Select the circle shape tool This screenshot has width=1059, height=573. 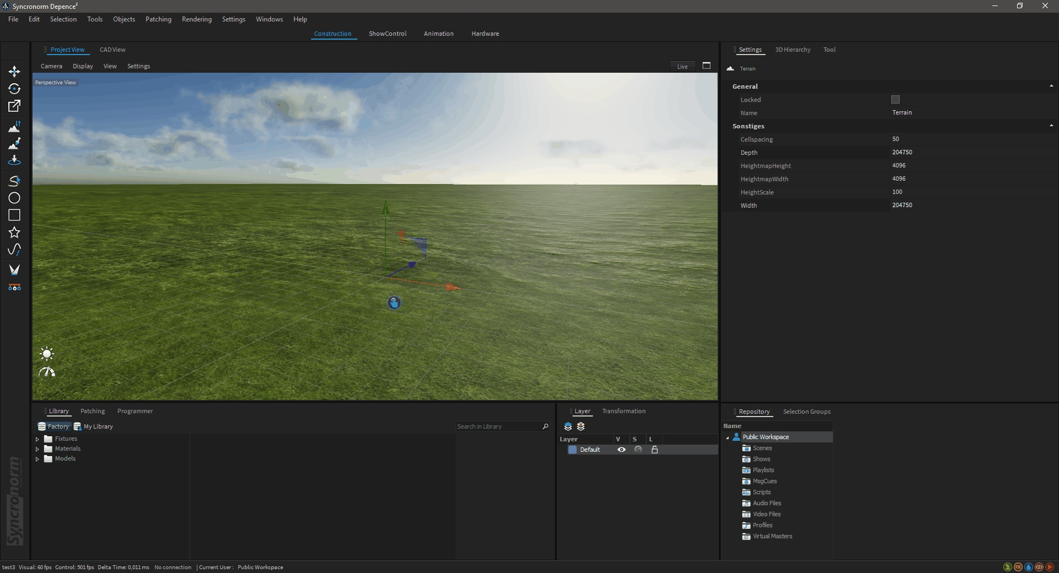click(x=14, y=198)
